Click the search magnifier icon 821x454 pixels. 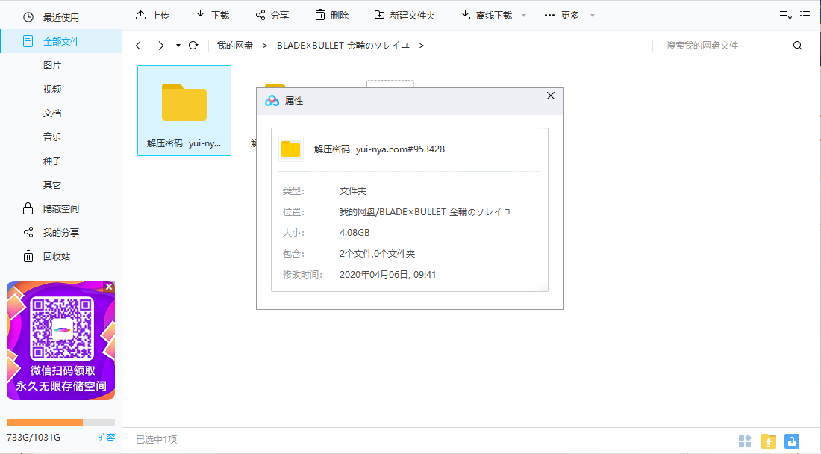797,46
